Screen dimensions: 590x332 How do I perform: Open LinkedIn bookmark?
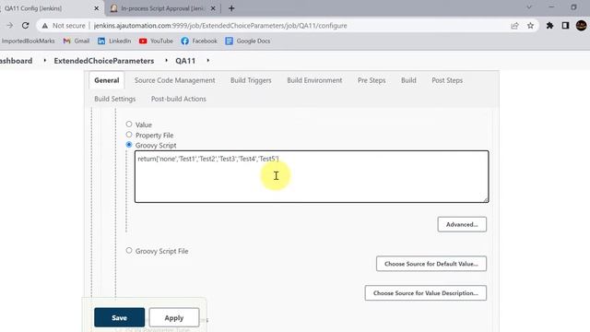click(x=114, y=41)
